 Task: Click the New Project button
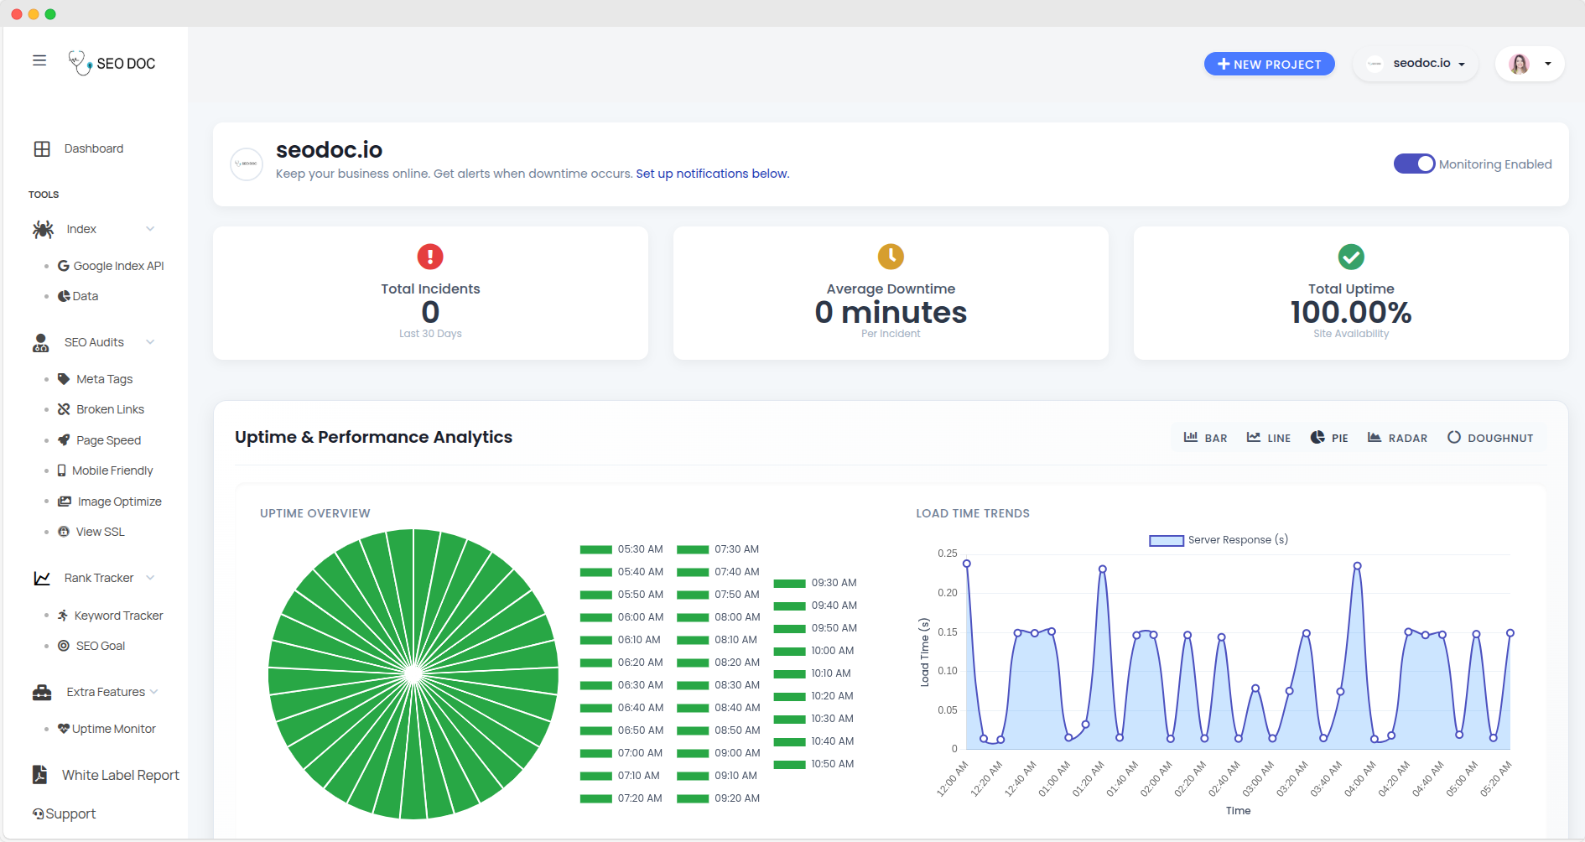coord(1269,64)
